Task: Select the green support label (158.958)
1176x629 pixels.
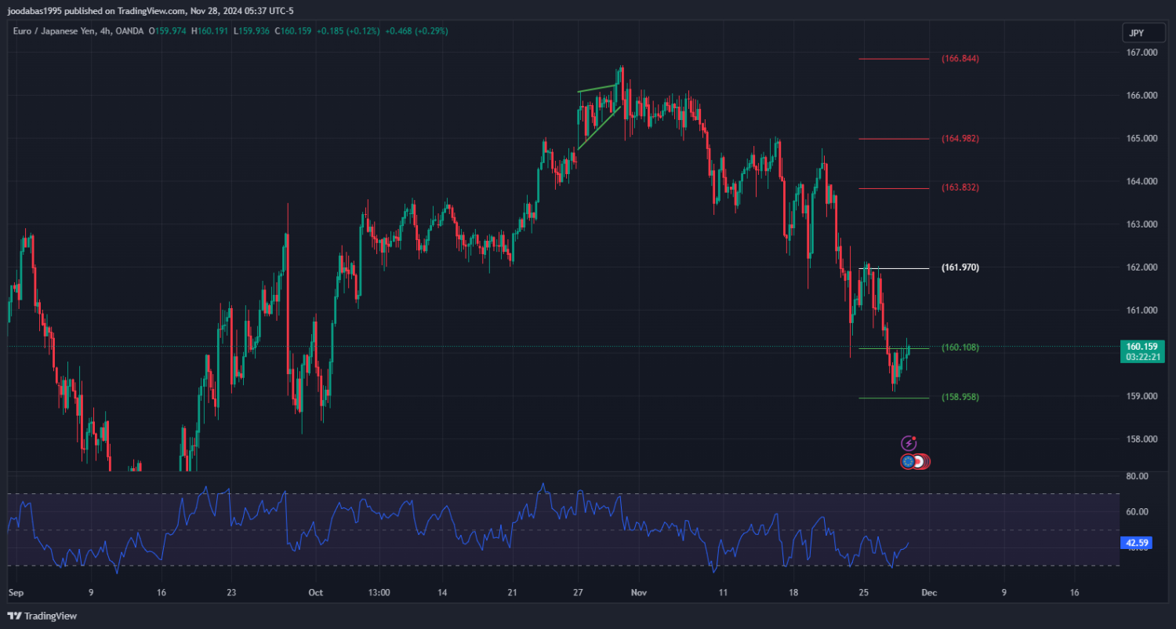Action: (x=960, y=397)
